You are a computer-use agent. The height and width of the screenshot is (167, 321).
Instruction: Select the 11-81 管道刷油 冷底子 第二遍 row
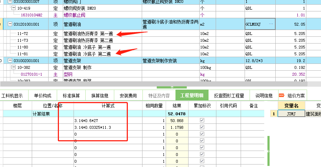coord(154,54)
